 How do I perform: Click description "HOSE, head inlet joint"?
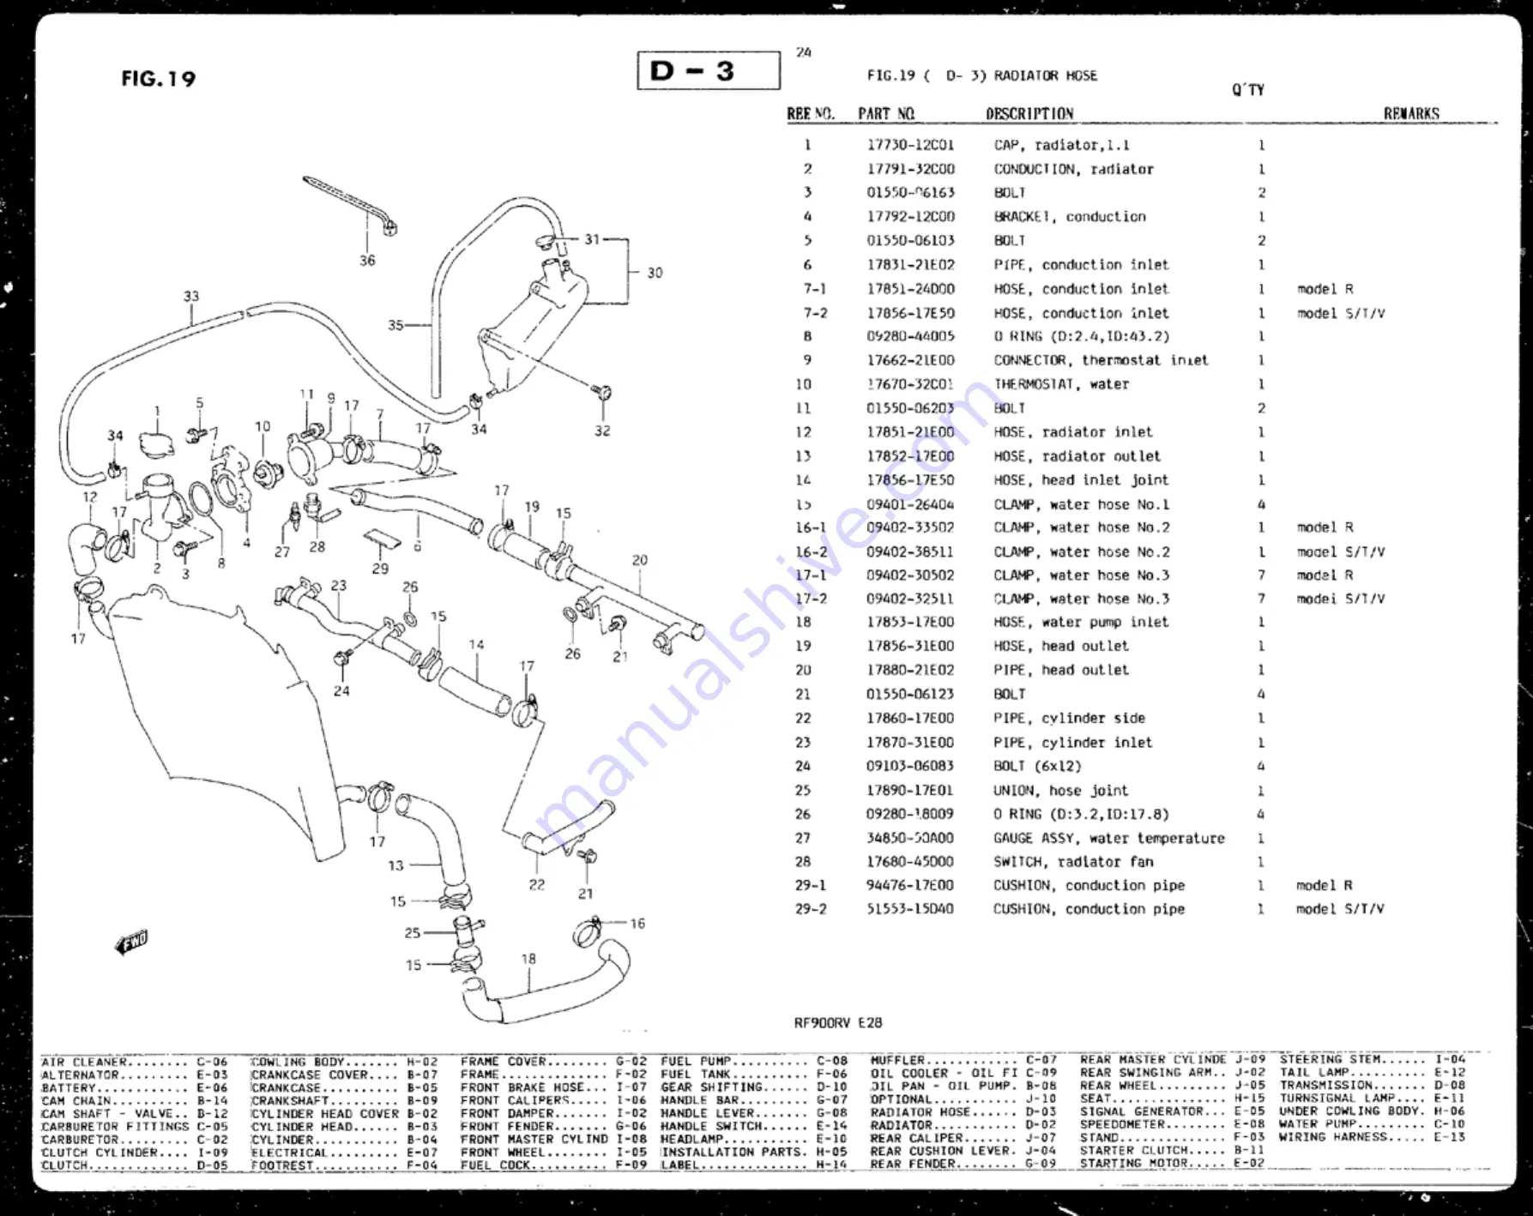1081,480
